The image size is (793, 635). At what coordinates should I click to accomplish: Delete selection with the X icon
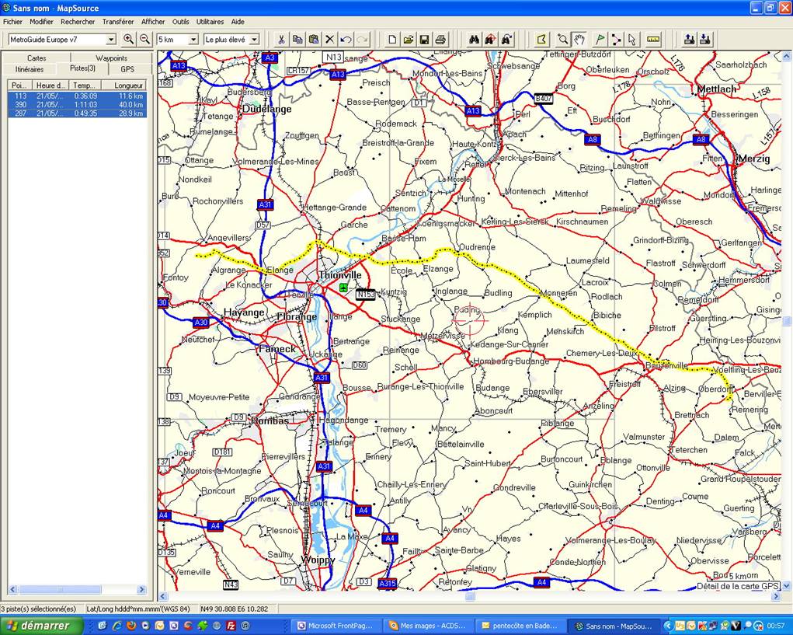(330, 39)
